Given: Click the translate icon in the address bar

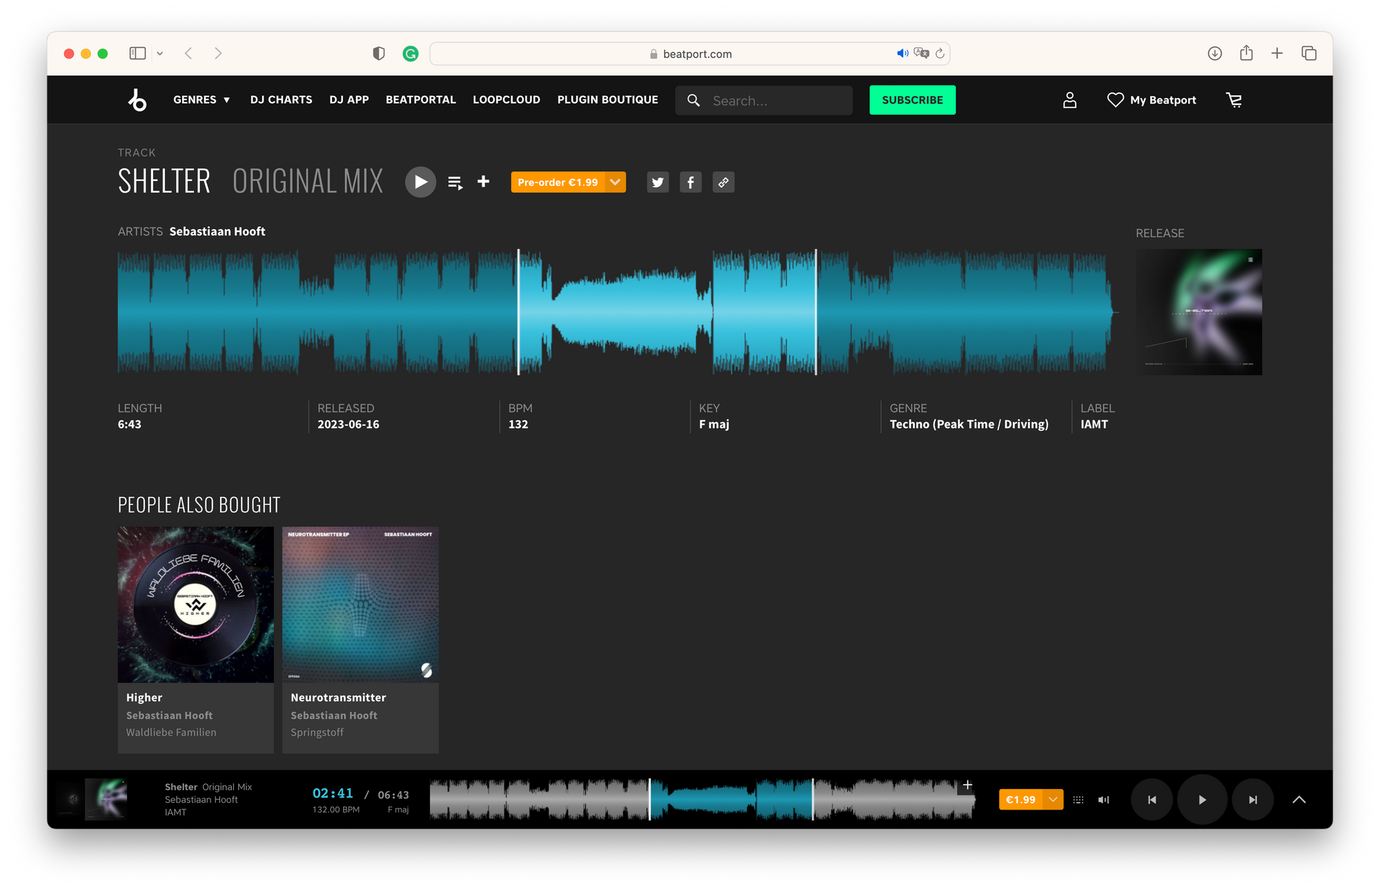Looking at the screenshot, I should 921,53.
